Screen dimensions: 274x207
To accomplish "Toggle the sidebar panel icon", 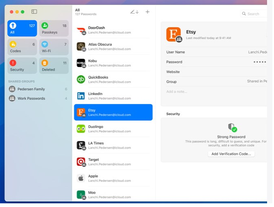I will (34, 12).
